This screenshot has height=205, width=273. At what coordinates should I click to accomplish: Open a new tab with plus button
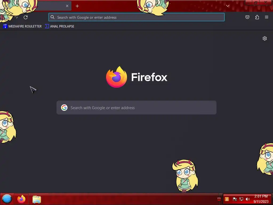pos(77,6)
